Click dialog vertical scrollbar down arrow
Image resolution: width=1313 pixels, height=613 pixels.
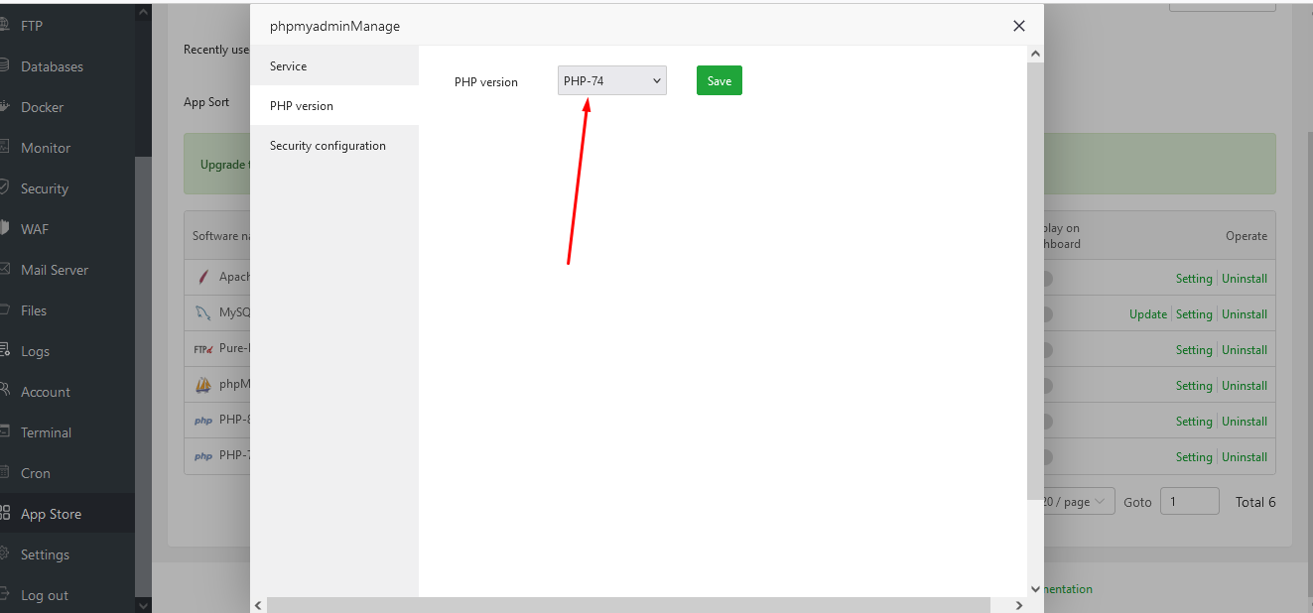[x=1036, y=589]
